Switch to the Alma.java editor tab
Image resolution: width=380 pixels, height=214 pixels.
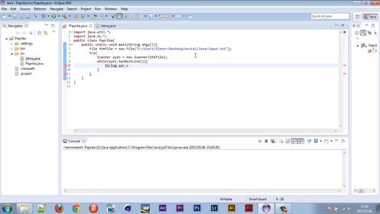(106, 26)
